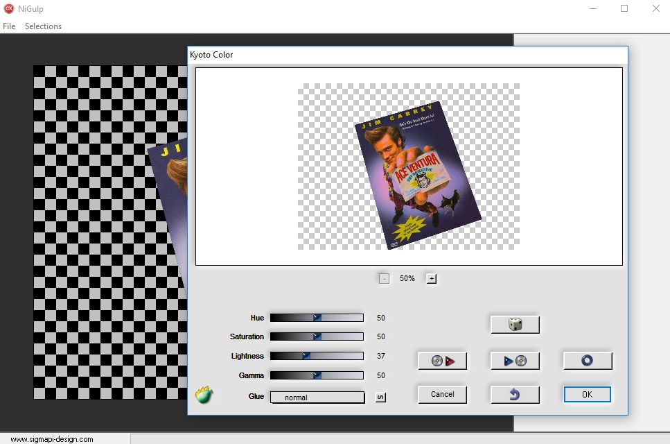Maximize the NiGulp window

point(624,8)
